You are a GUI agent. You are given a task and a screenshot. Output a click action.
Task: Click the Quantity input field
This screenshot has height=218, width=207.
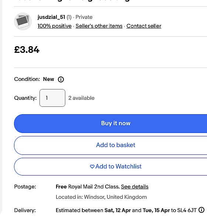52,98
